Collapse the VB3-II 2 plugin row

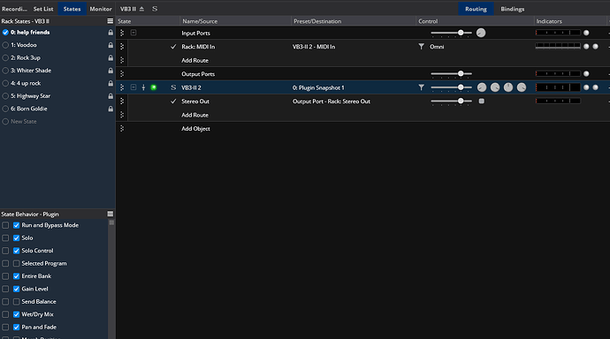coord(133,87)
